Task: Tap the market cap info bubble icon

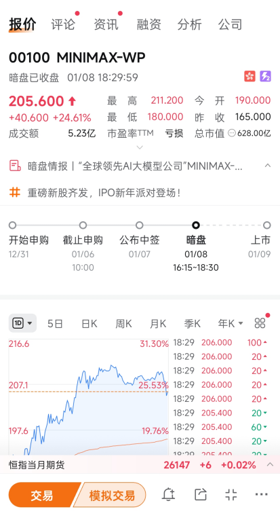Action: coord(232,133)
